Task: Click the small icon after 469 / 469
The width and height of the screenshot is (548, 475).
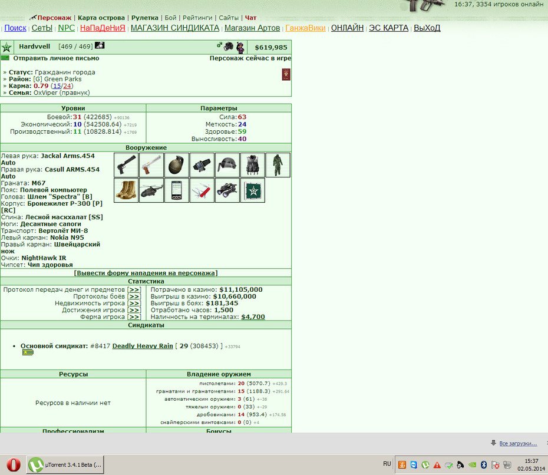Action: click(100, 45)
